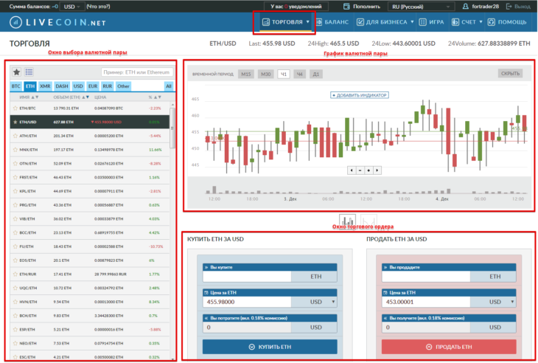Zoom out chart with minus button
The image size is (538, 363).
[x=360, y=170]
